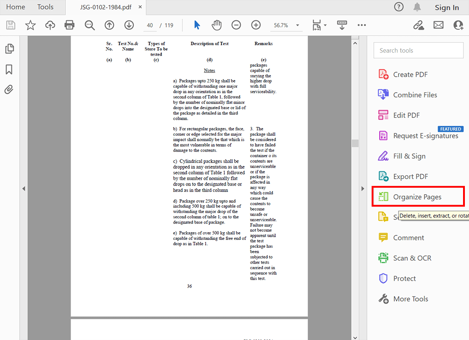This screenshot has height=340, width=469.
Task: Open page thumbnails panel icon
Action: click(x=9, y=48)
